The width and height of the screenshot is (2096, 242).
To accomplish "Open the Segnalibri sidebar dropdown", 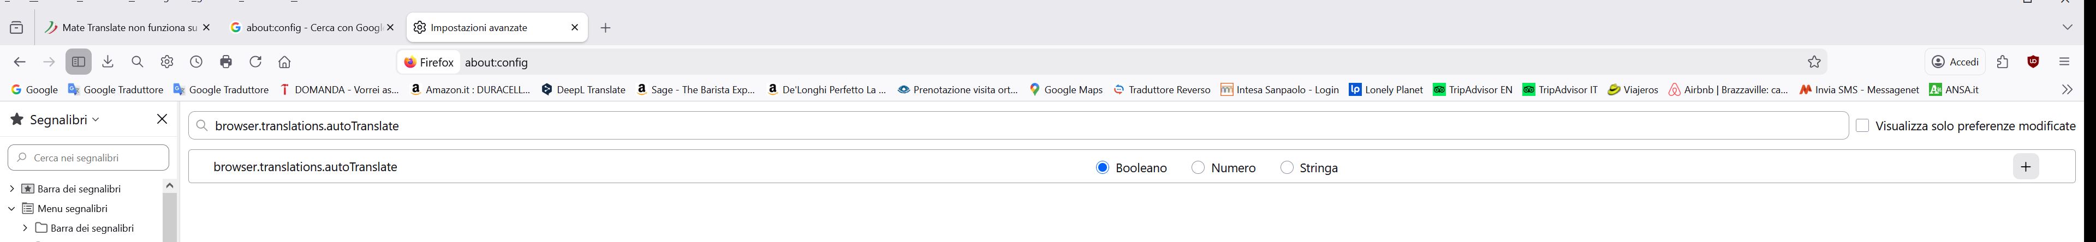I will (x=55, y=119).
